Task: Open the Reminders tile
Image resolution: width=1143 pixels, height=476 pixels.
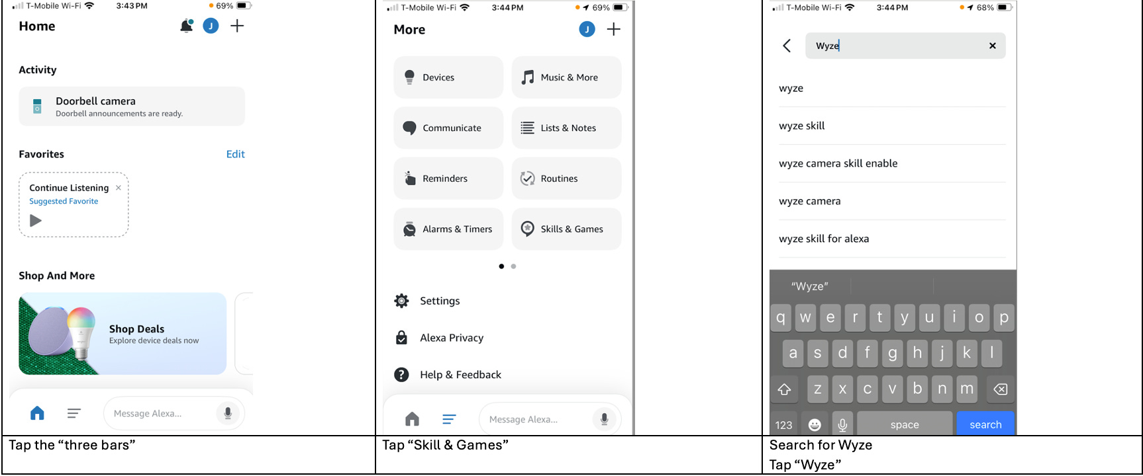Action: [448, 178]
